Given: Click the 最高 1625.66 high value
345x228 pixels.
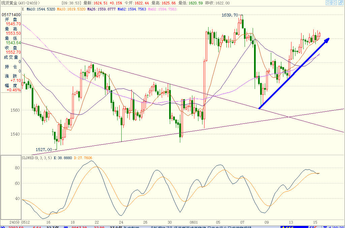Looking at the screenshot, I should point(168,3).
